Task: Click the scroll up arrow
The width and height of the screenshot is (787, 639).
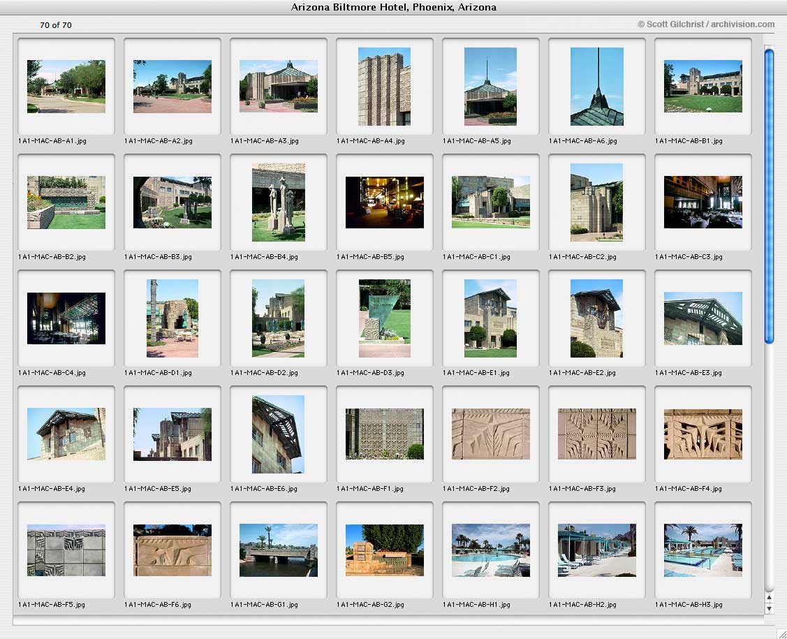Action: coord(769,597)
